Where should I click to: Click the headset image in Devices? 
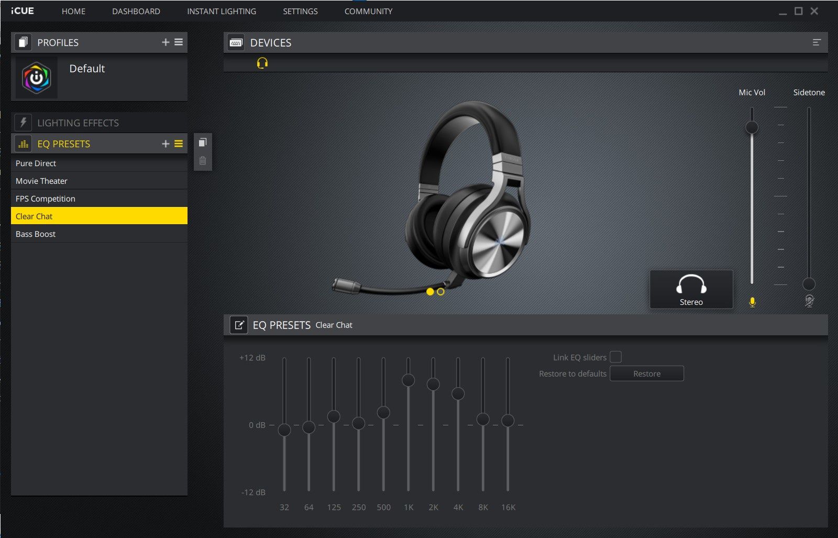pyautogui.click(x=433, y=199)
